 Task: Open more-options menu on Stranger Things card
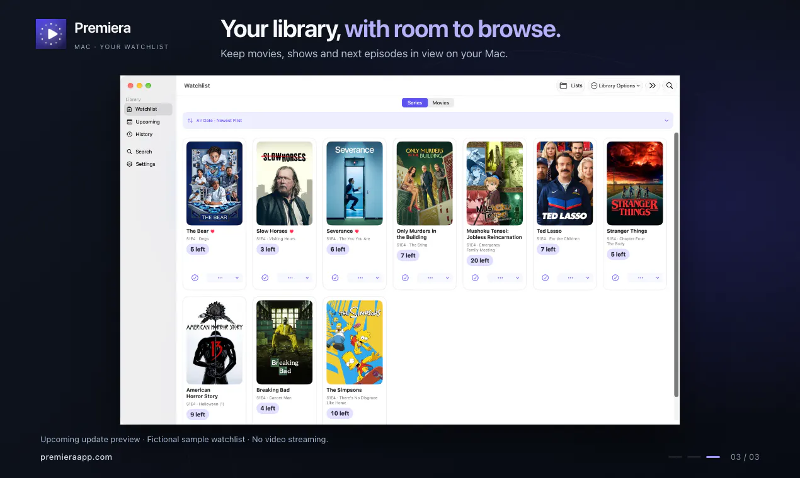[x=645, y=277]
